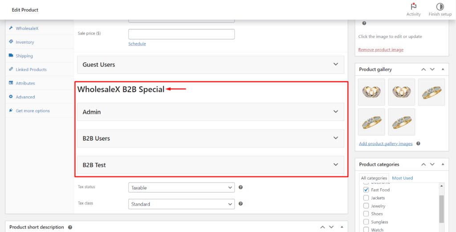
Task: Open the Activity flag icon
Action: point(413,7)
